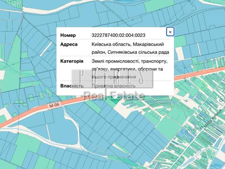Viewport: 225px width, 169px height.
Task: Click the M-06 road label on map
Action: click(54, 105)
